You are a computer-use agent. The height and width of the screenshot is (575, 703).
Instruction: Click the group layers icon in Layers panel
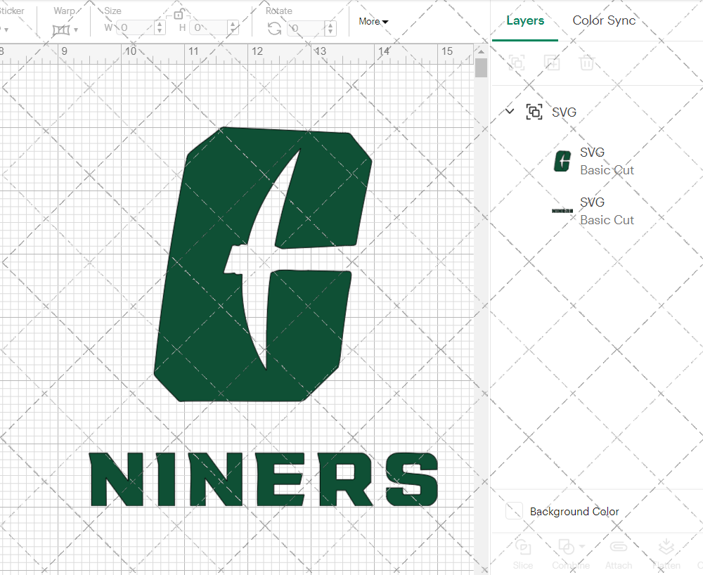tap(517, 63)
